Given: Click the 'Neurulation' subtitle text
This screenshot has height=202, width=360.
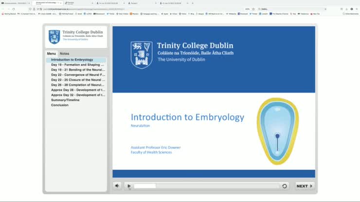Looking at the screenshot, I should click(140, 126).
